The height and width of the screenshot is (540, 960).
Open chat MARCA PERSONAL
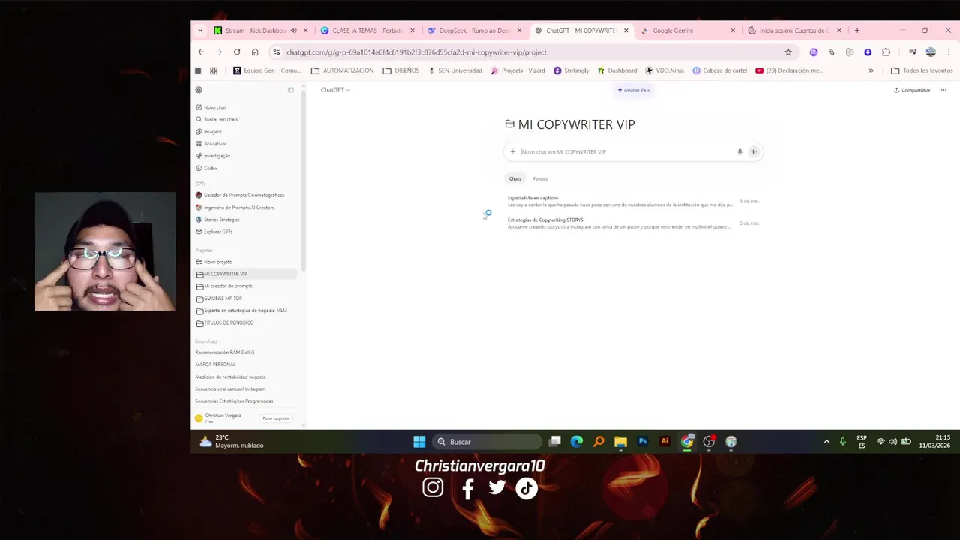pyautogui.click(x=215, y=364)
